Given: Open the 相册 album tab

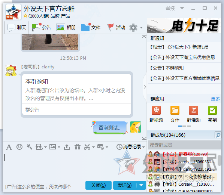Looking at the screenshot, I should (66, 27).
